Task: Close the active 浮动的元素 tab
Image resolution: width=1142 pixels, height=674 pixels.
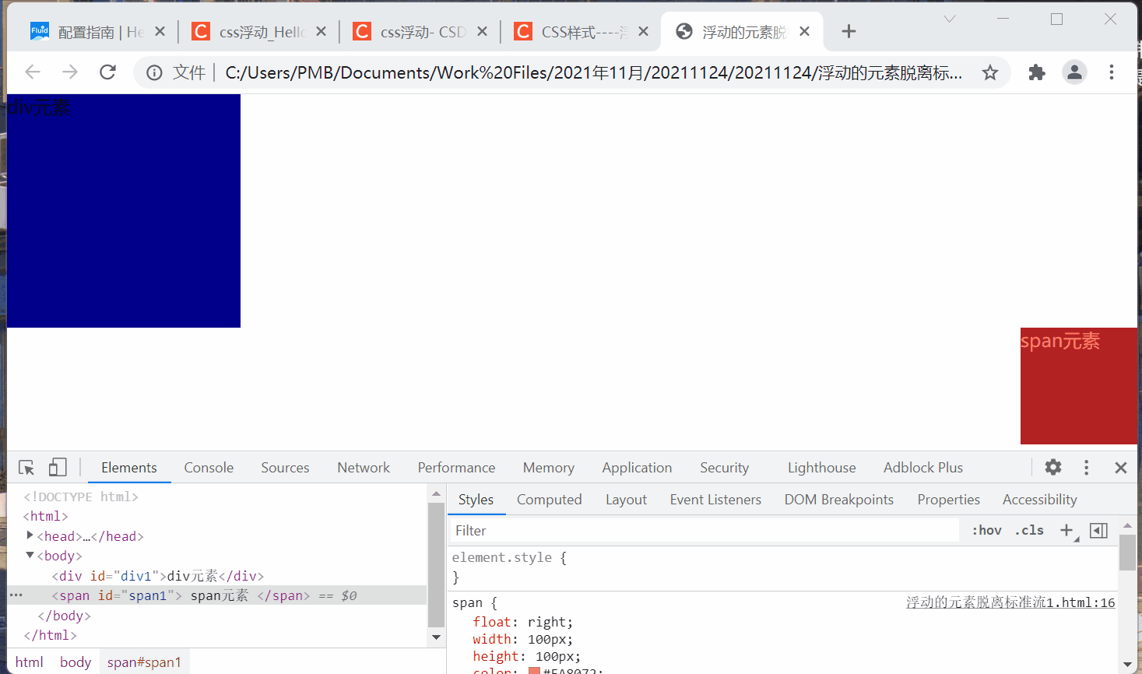Action: click(804, 31)
